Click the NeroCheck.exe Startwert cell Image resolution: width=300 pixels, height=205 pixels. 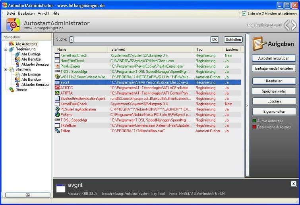click(142, 61)
